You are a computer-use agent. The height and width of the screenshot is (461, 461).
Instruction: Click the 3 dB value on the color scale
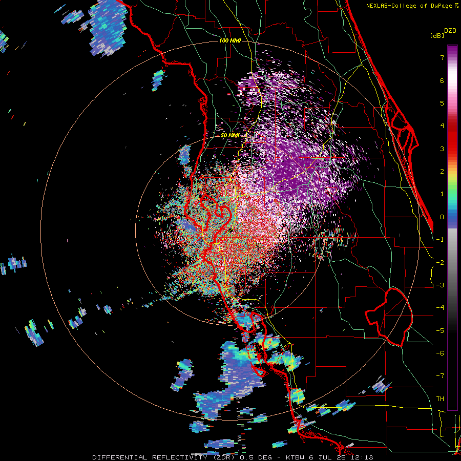tap(442, 149)
